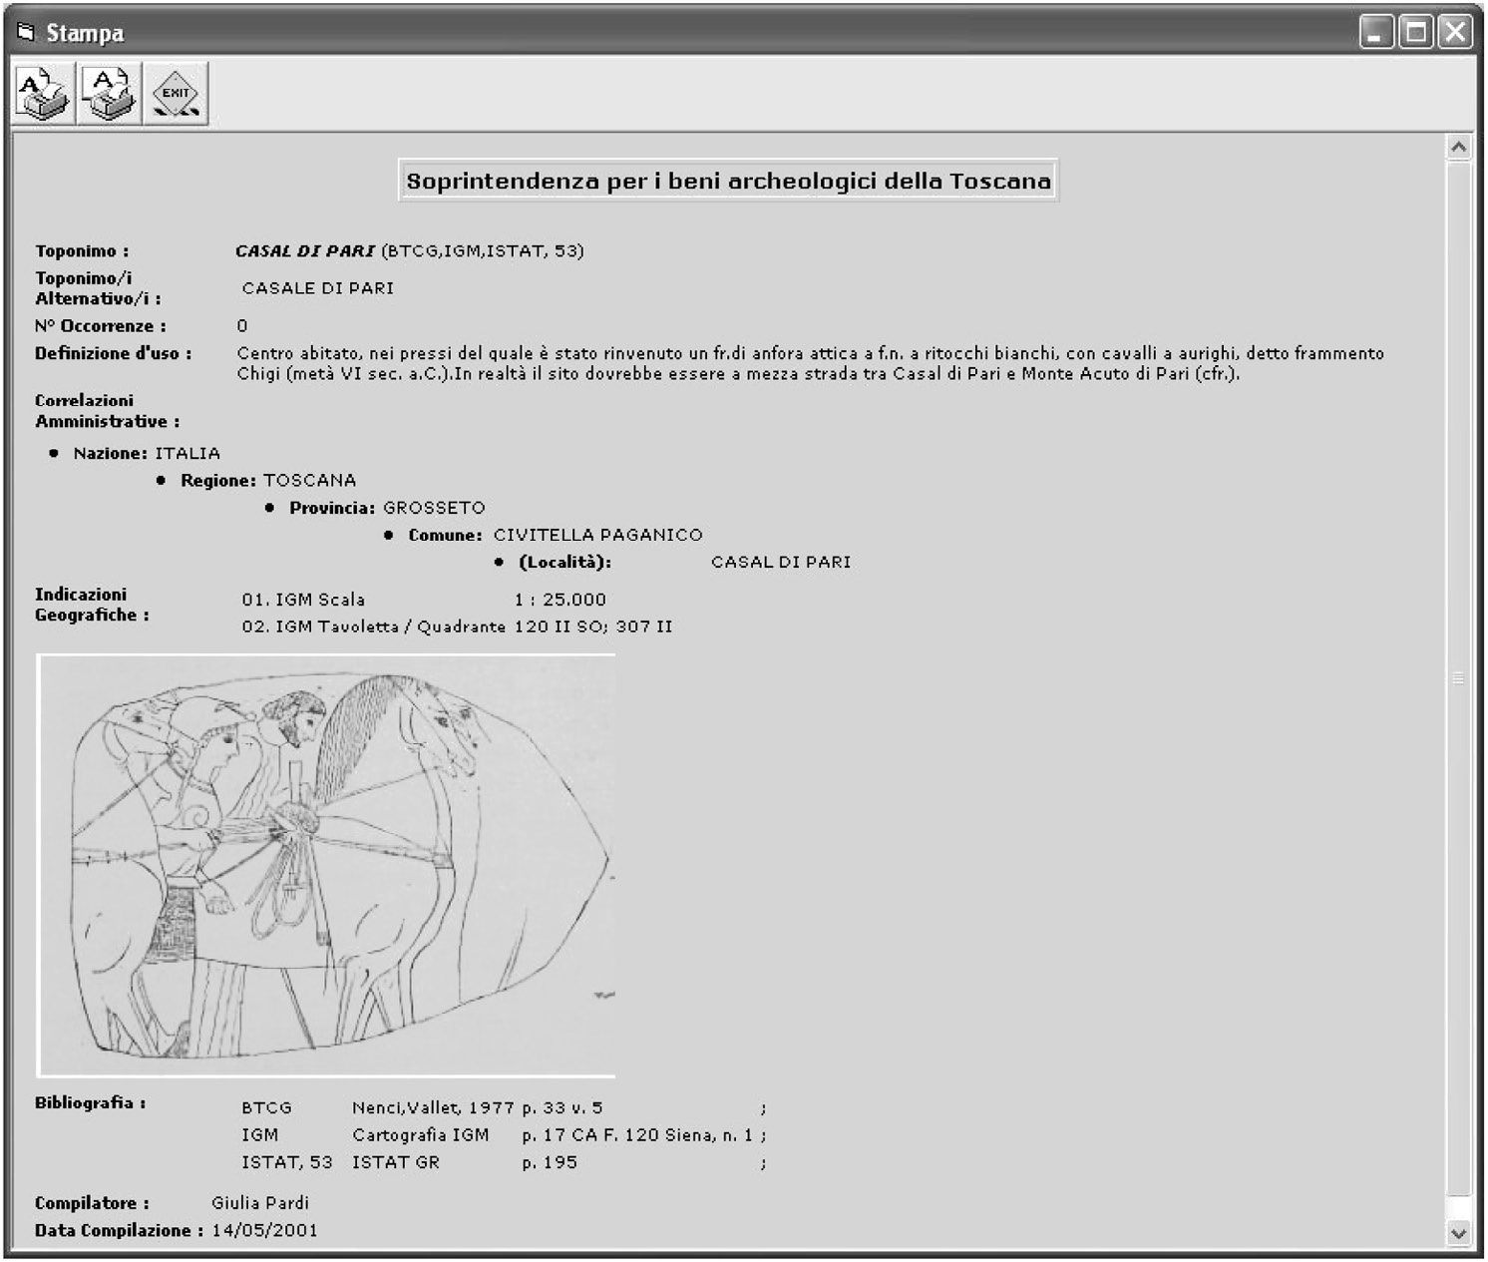Select the toponym CASAL DI PARI in bold italics
The image size is (1488, 1262).
pos(305,251)
